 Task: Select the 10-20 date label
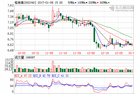(x=21, y=53)
